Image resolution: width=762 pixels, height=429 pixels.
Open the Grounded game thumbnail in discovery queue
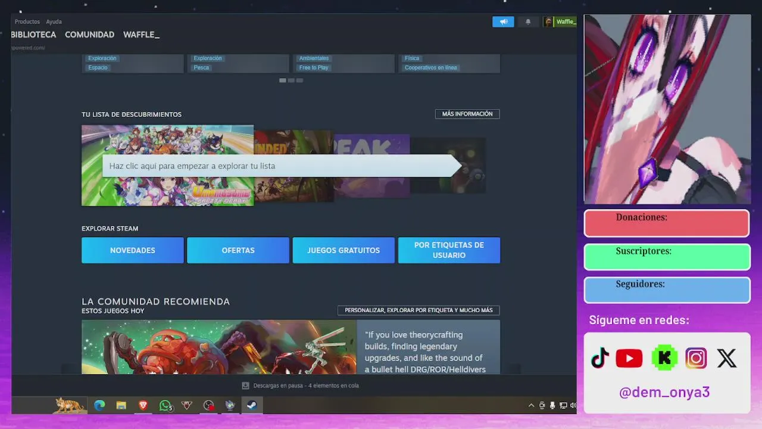pyautogui.click(x=293, y=166)
